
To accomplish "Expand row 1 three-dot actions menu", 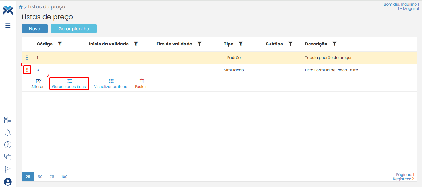I will 27,57.
